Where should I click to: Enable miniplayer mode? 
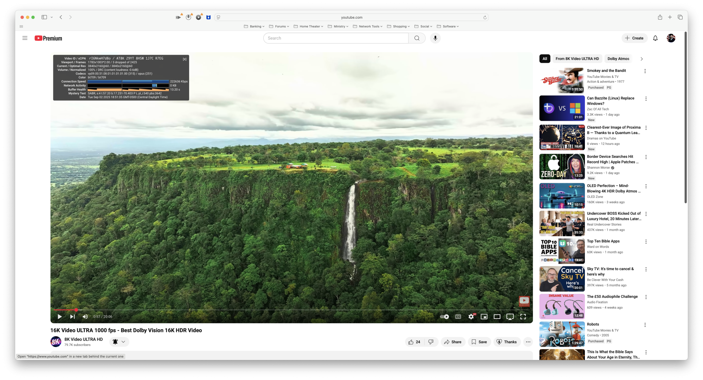pos(484,316)
